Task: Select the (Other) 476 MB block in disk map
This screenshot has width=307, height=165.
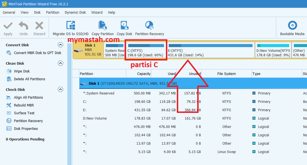Action: tap(299, 50)
